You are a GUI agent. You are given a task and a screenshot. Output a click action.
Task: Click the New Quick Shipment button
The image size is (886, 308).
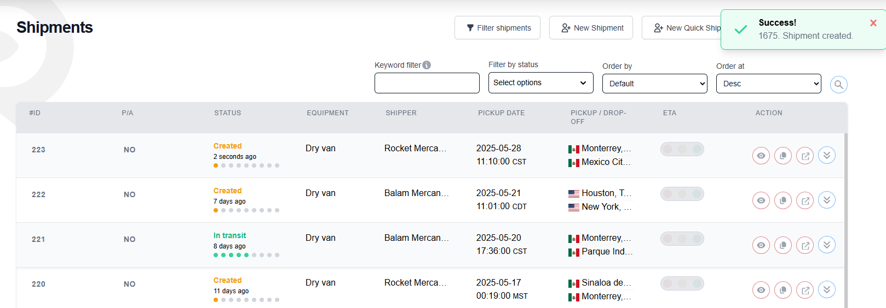coord(682,28)
